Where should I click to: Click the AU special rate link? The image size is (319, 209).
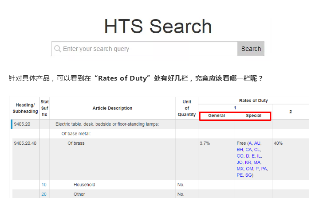click(x=258, y=143)
